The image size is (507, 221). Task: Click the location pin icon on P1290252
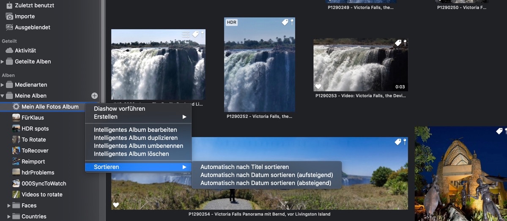tap(292, 22)
